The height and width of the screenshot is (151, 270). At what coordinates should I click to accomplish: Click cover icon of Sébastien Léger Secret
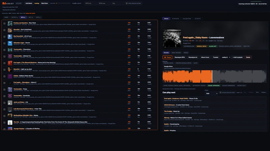click(x=10, y=43)
